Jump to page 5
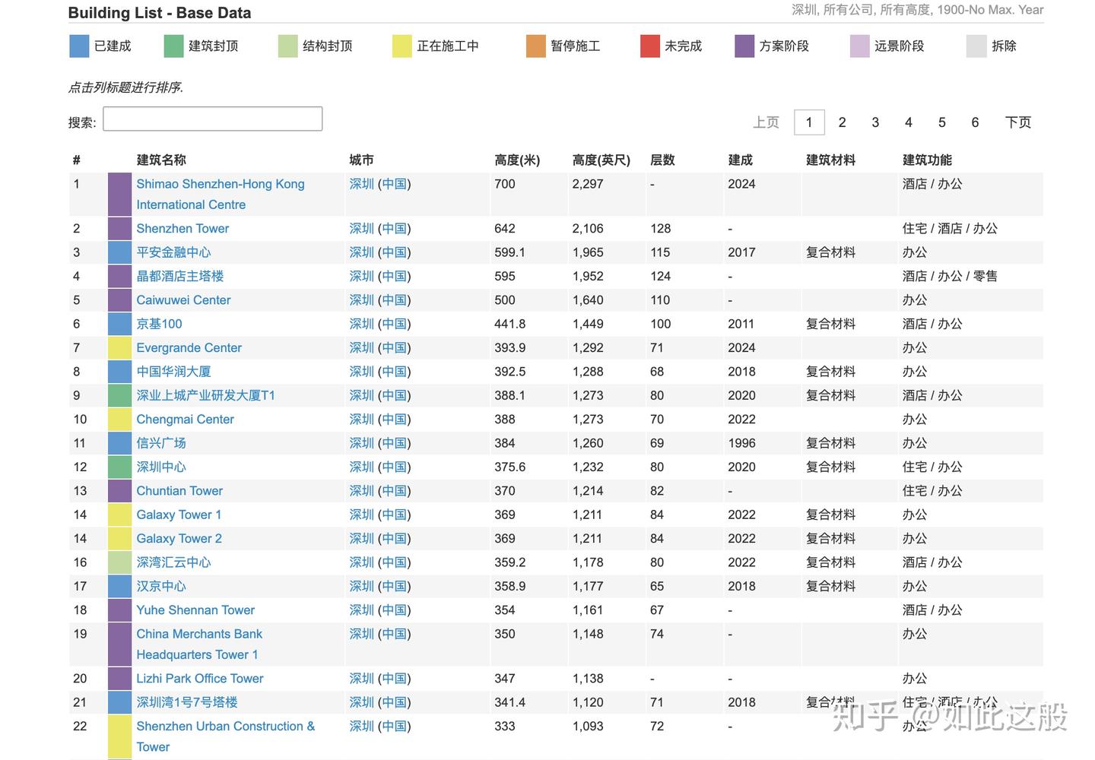 click(942, 122)
